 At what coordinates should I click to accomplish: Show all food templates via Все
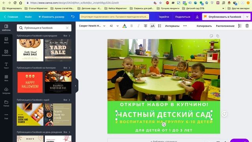point(67,100)
